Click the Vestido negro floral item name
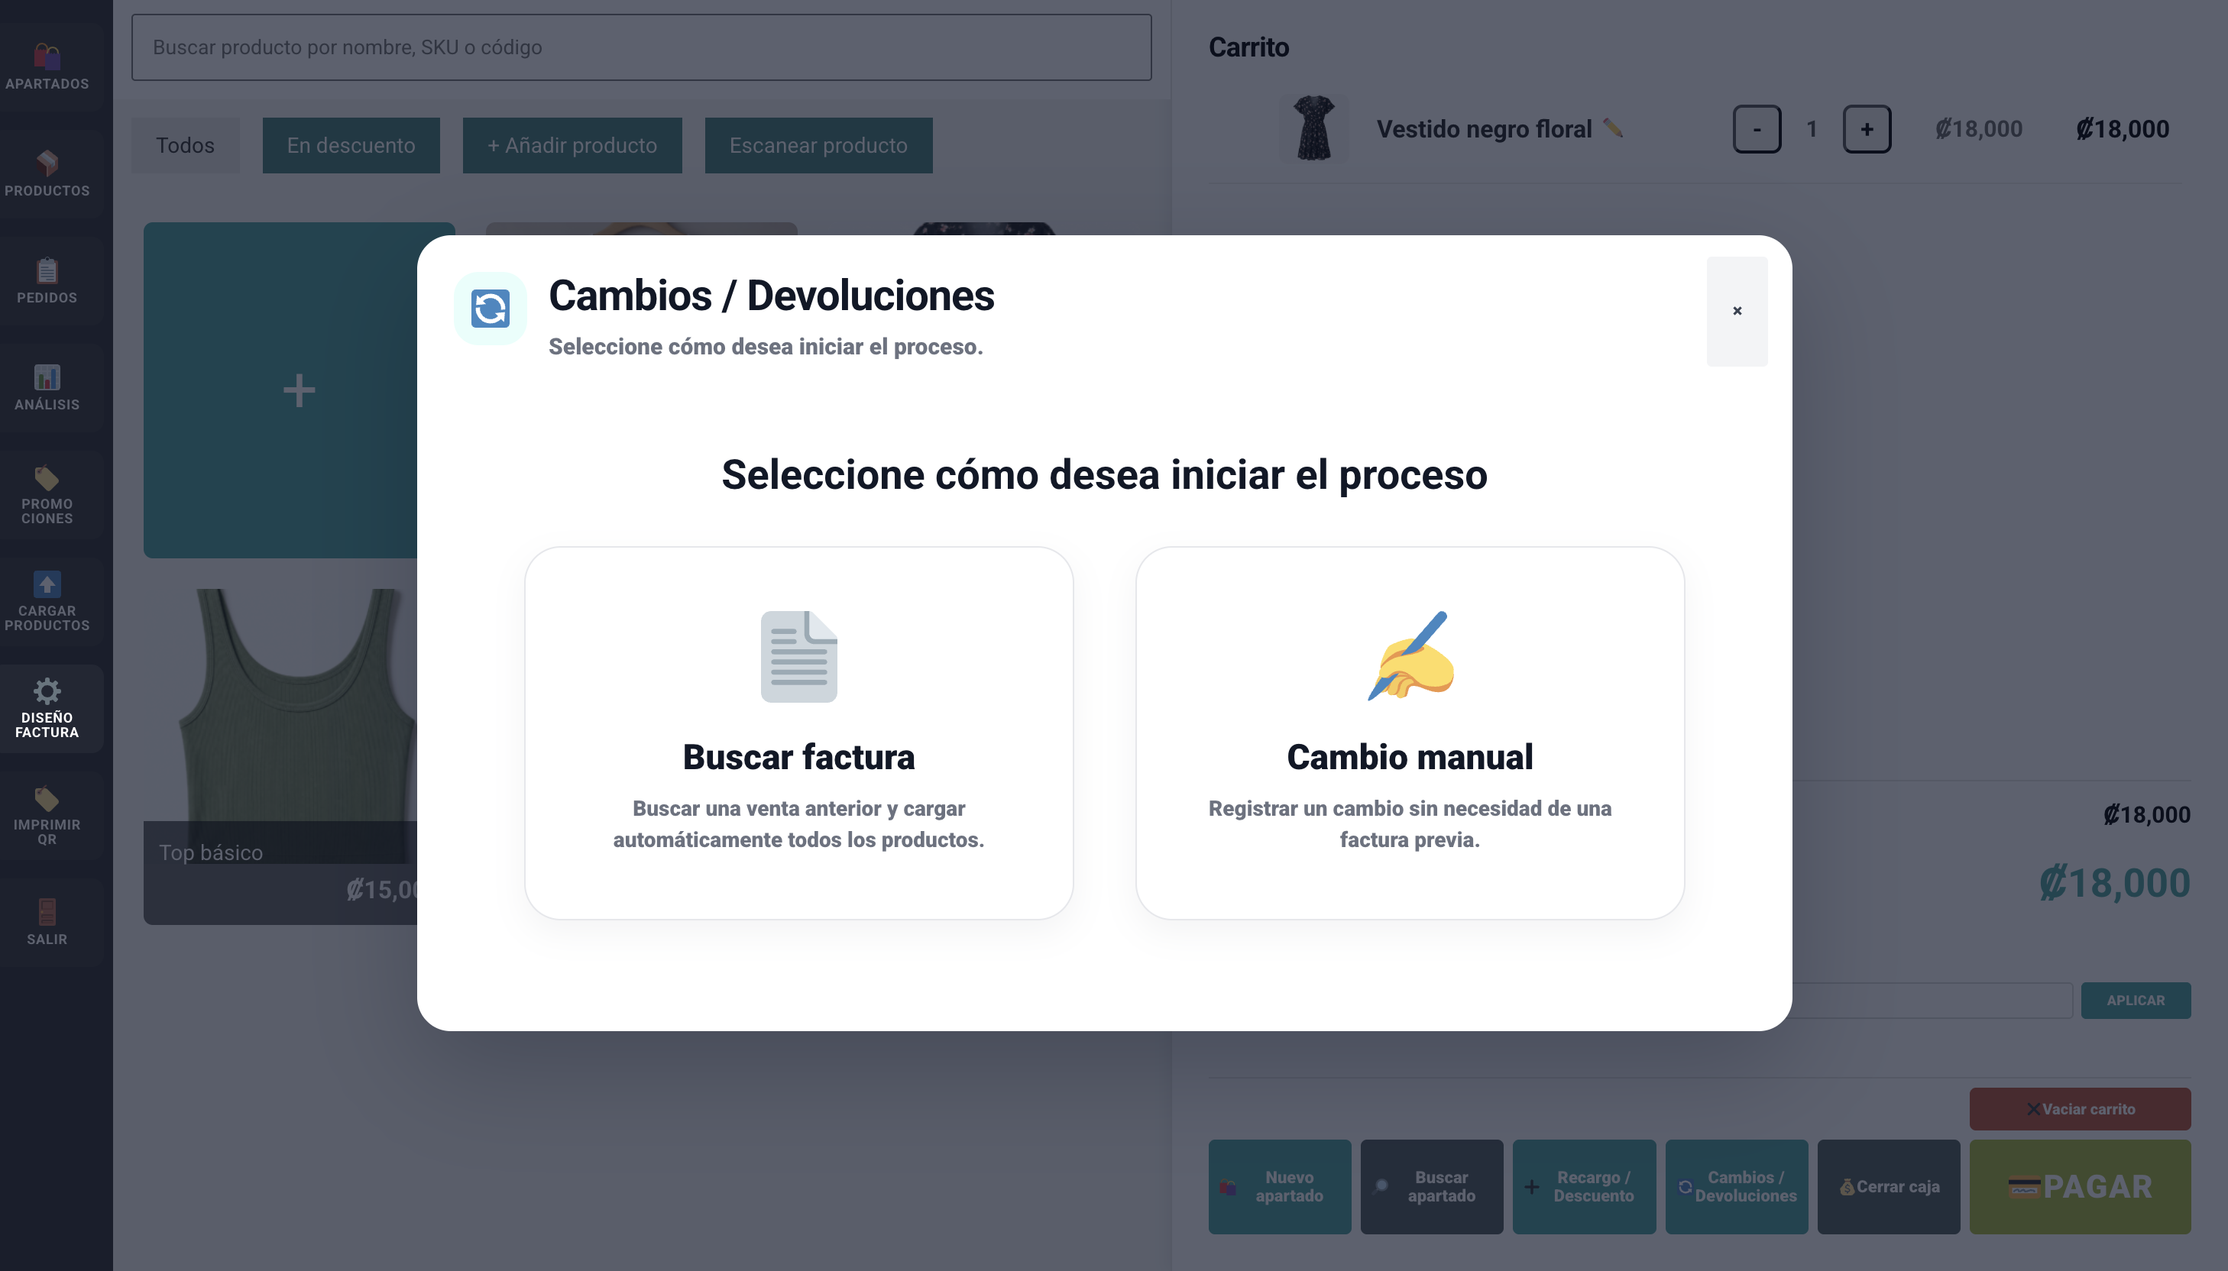This screenshot has height=1271, width=2228. click(x=1484, y=129)
